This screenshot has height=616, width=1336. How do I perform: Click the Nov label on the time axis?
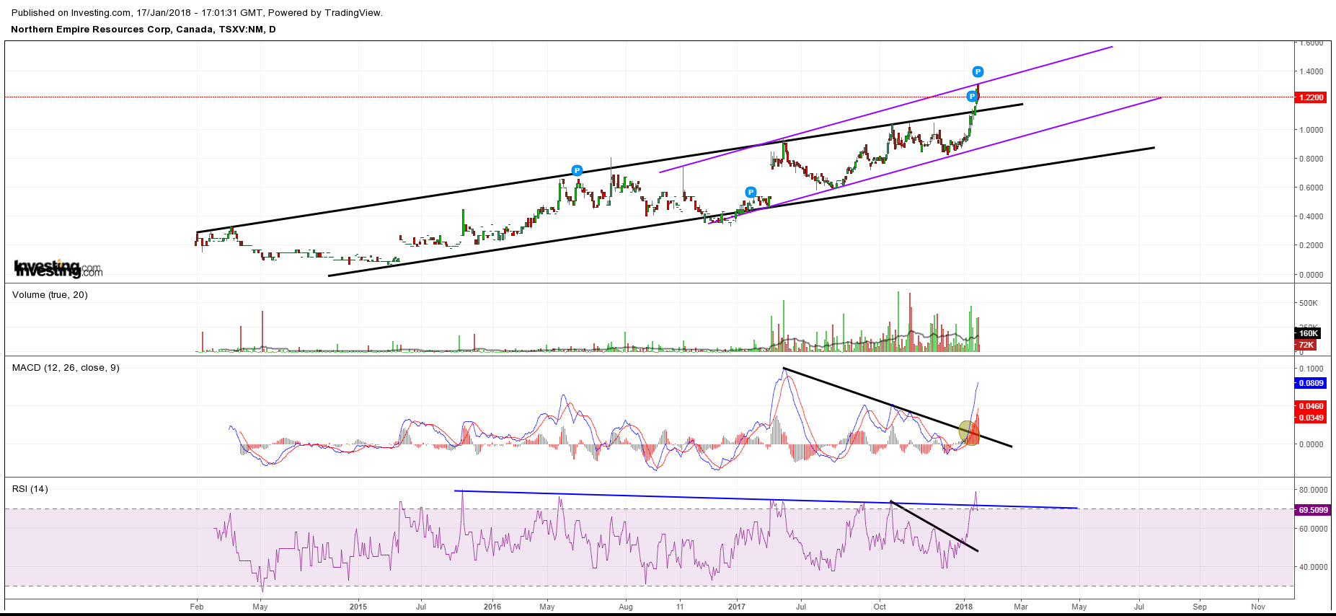pos(1258,607)
